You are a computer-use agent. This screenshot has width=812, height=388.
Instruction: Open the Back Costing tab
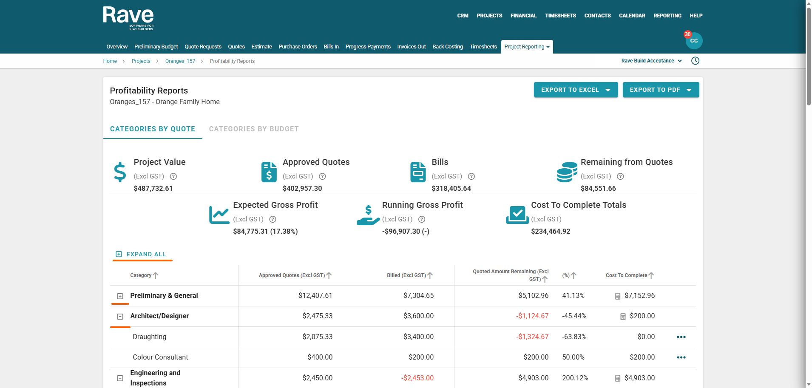pos(447,47)
